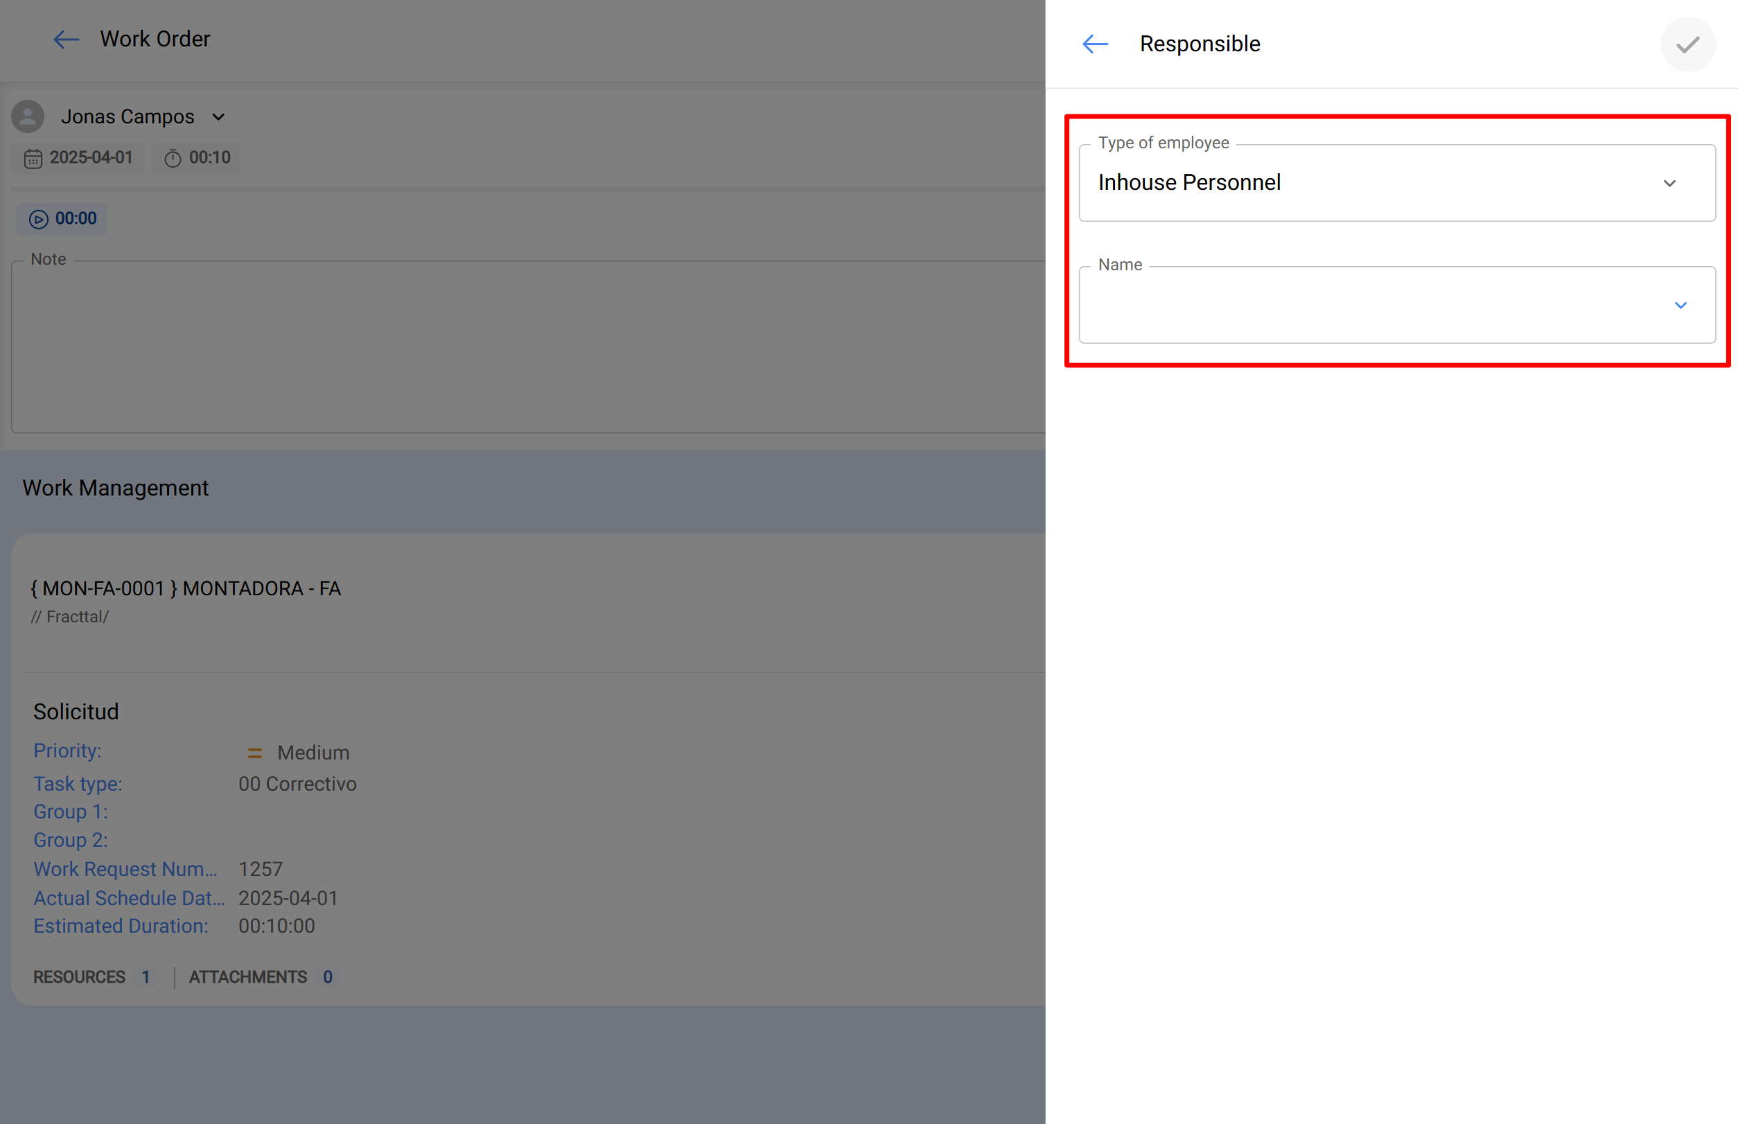Open the 00:10 duration chip

coord(196,158)
